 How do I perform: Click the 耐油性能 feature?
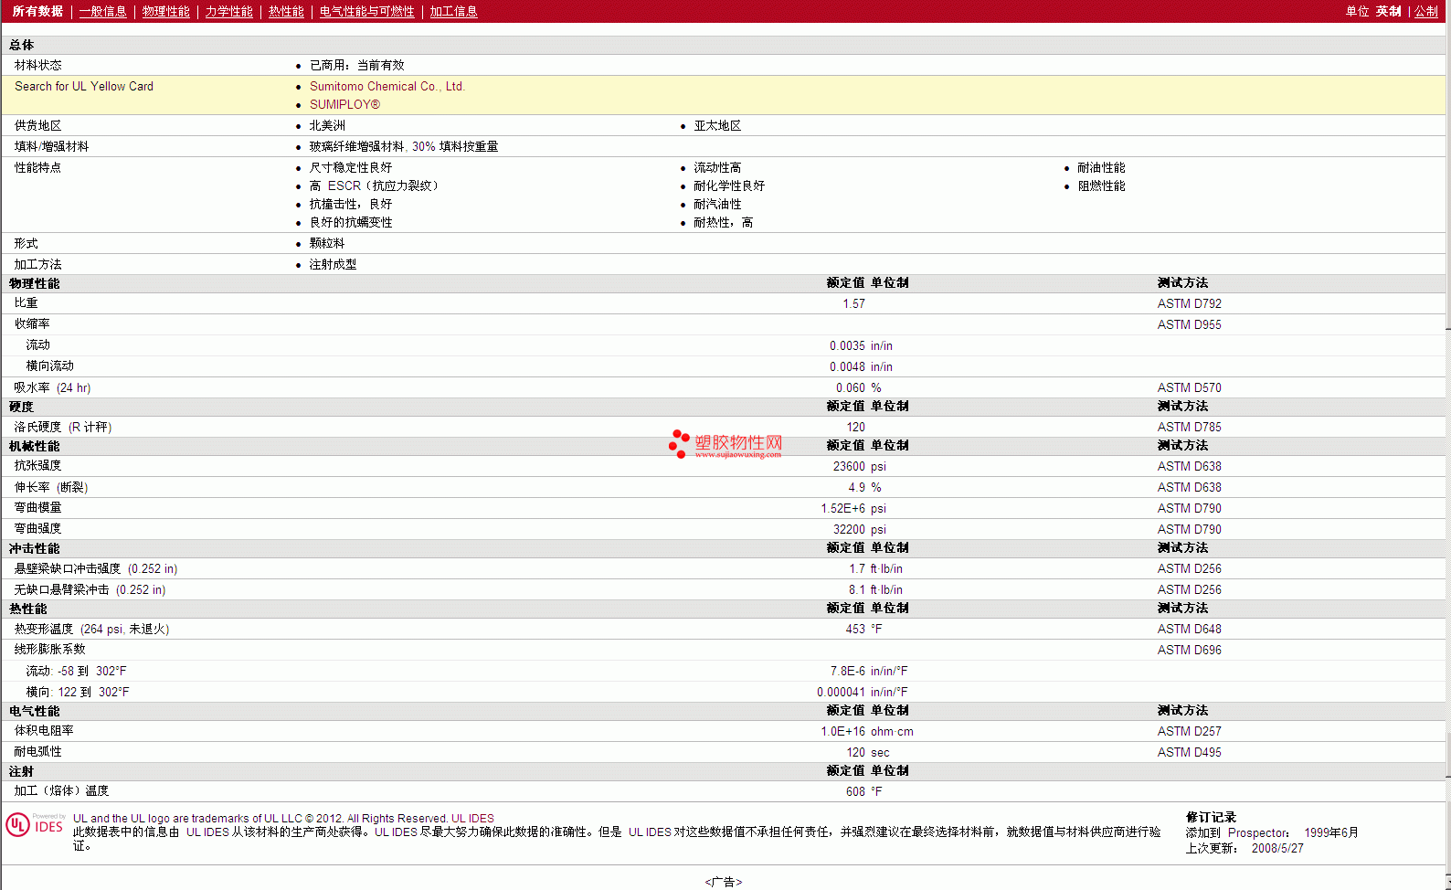[1101, 167]
